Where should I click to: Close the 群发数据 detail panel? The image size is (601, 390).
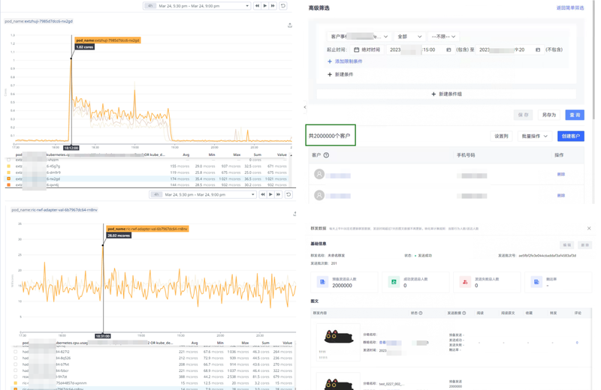[589, 229]
